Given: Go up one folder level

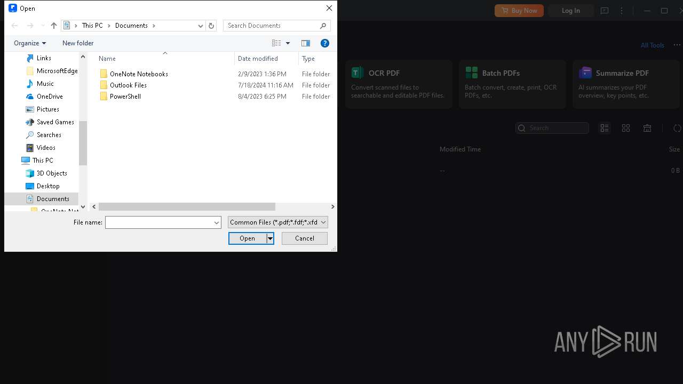Looking at the screenshot, I should [x=54, y=26].
